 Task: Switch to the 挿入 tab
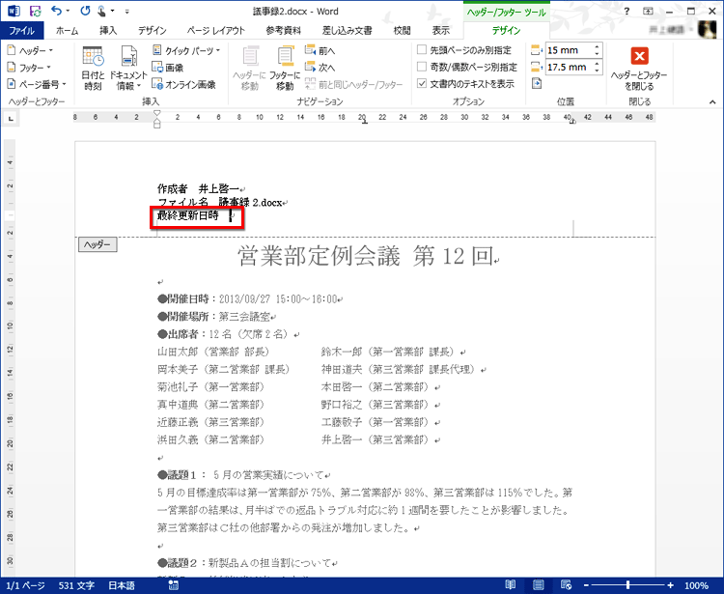point(108,31)
